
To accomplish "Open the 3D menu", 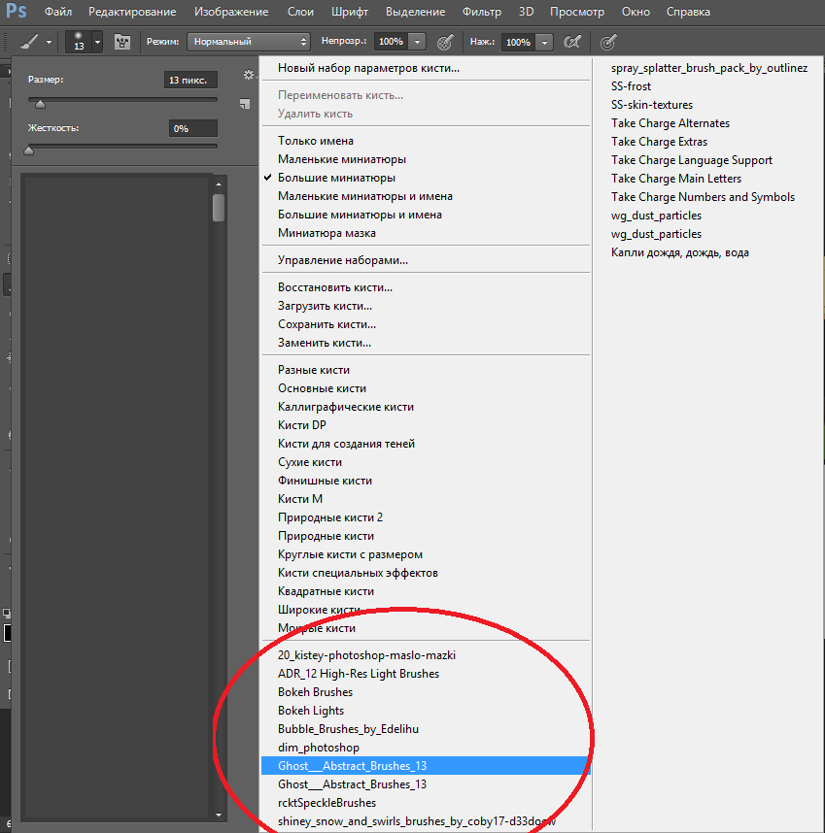I will click(x=527, y=12).
